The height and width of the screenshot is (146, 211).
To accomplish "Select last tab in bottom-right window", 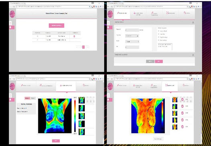I will point(186,86).
